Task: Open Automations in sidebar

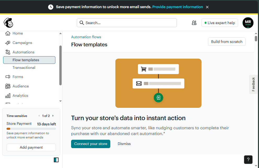Action: click(24, 52)
